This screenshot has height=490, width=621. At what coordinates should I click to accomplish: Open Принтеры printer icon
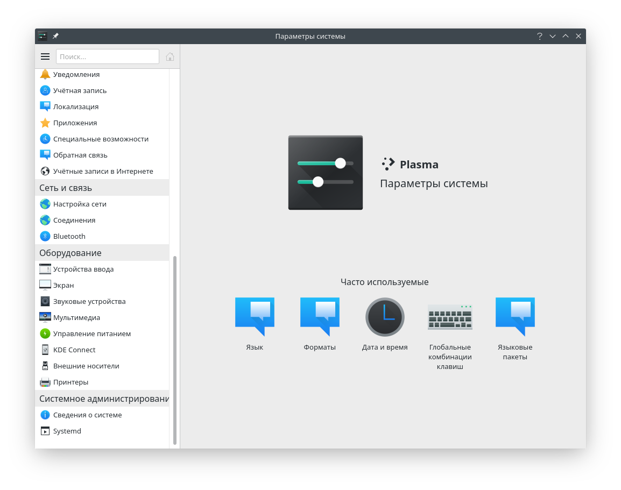click(45, 382)
